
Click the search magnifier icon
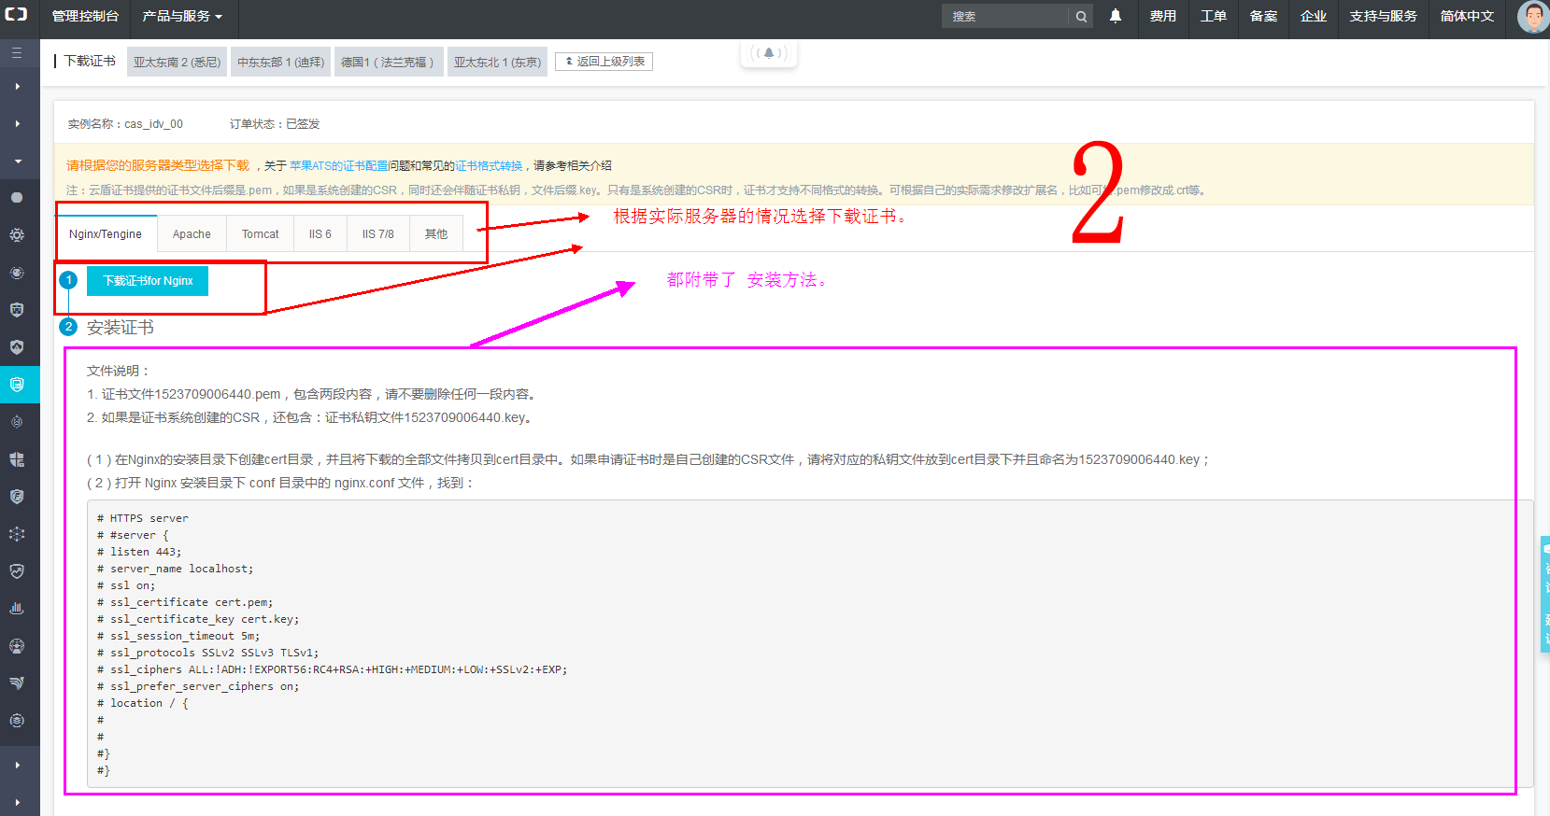(x=1081, y=16)
